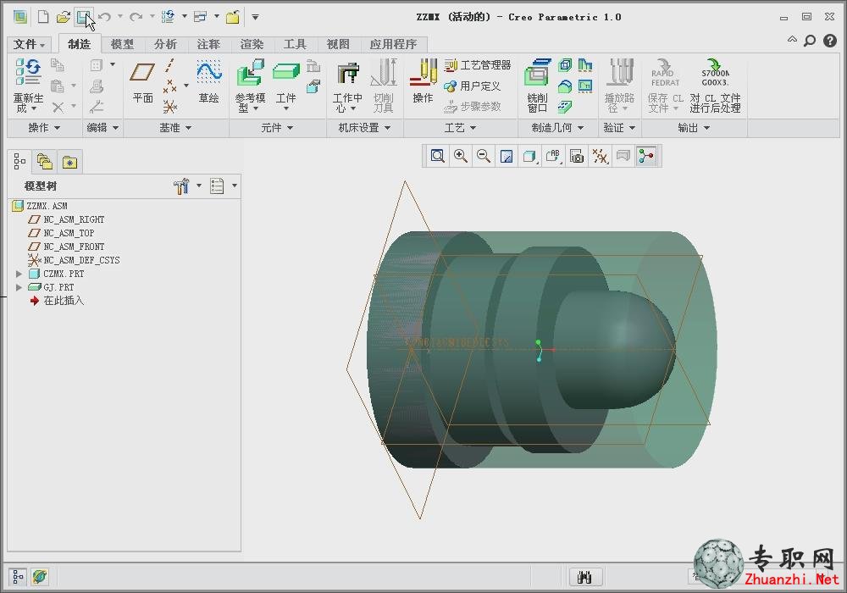Click the Regenerate (重新生成) icon
This screenshot has width=847, height=593.
[x=28, y=86]
